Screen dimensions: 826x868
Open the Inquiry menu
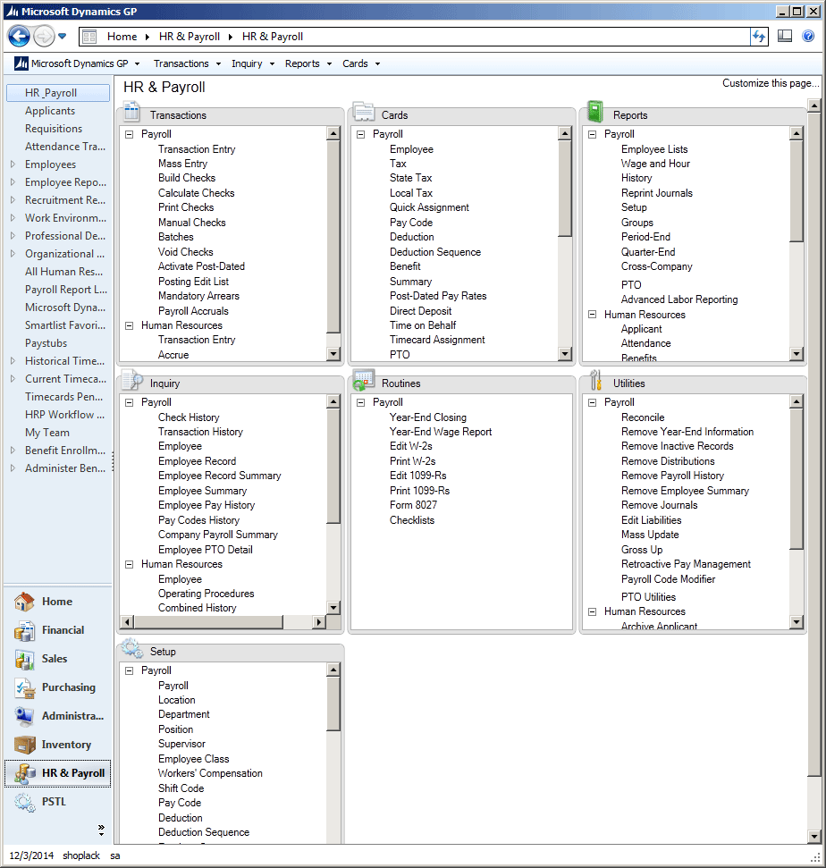click(253, 63)
